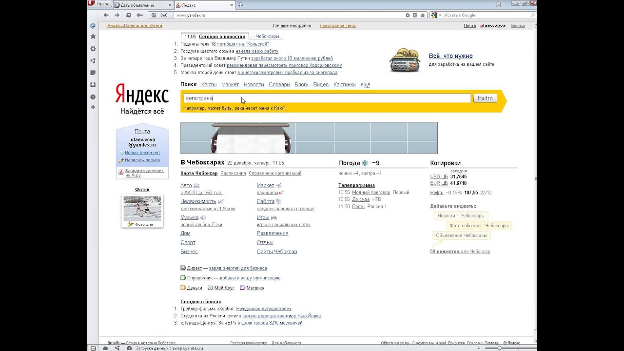Screen dimensions: 624x351
Task: Open the 'Недвижимость' link
Action: click(x=198, y=201)
